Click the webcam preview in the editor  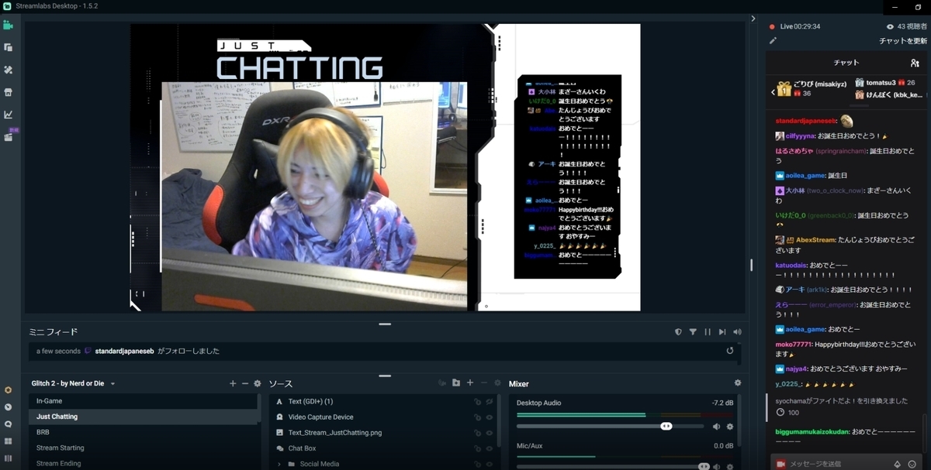click(314, 196)
